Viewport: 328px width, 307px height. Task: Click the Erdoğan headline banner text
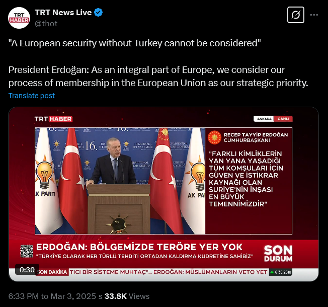(139, 247)
